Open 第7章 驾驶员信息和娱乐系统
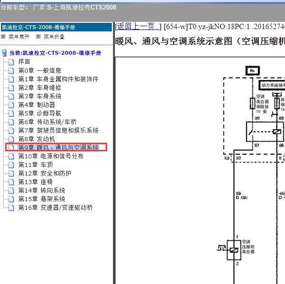Viewport: 285px width, 284px height. (58, 130)
